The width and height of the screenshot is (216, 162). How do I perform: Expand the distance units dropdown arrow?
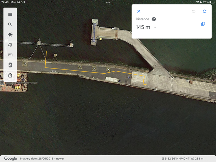[155, 27]
